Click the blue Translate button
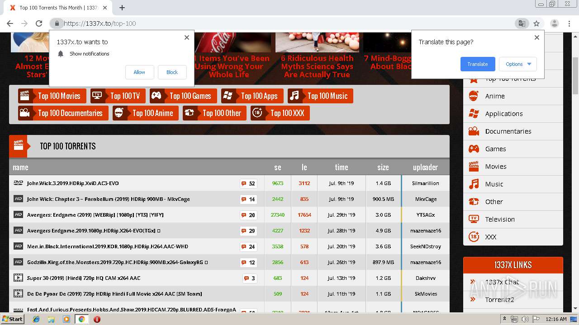579x325 pixels. (478, 64)
